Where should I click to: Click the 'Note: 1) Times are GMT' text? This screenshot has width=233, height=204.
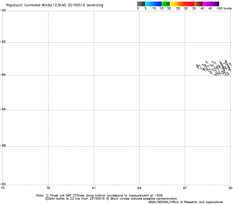click(54, 196)
